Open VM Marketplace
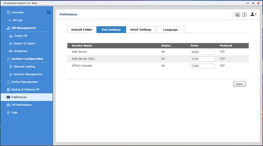Screen dimensions: 263x146 tap(19, 105)
